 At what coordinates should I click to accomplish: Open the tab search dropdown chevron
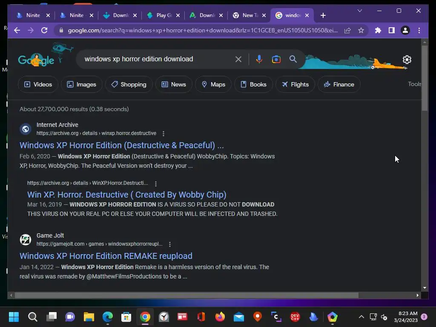click(x=359, y=11)
